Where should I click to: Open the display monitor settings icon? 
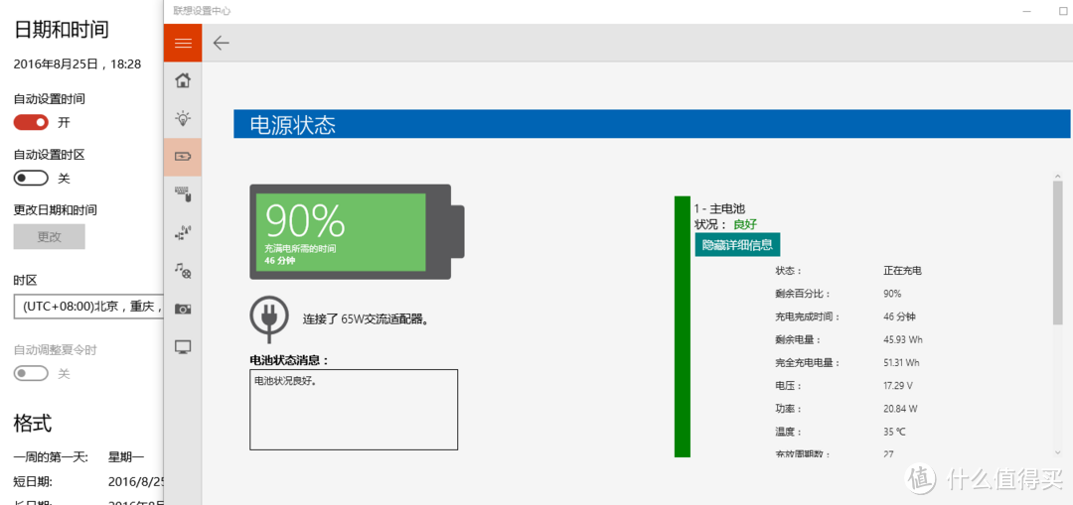[x=183, y=346]
